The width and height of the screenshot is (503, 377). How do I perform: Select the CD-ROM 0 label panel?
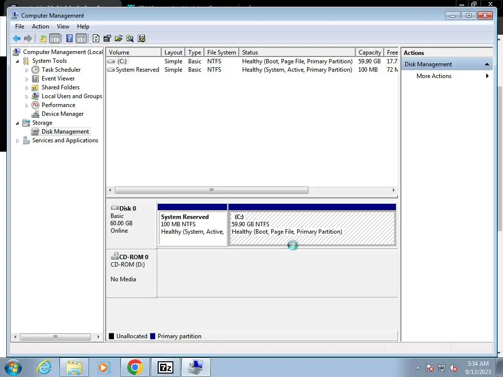point(131,273)
